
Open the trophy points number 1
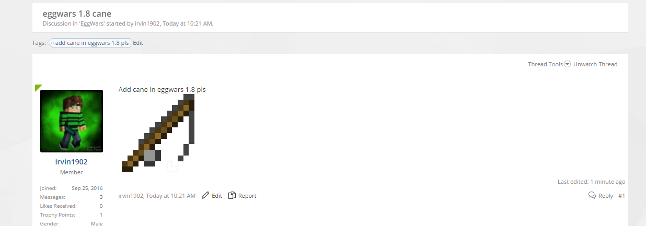(x=101, y=215)
